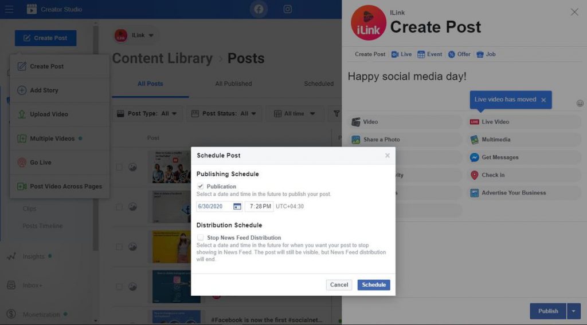Click the Insights chart icon in sidebar

point(11,257)
